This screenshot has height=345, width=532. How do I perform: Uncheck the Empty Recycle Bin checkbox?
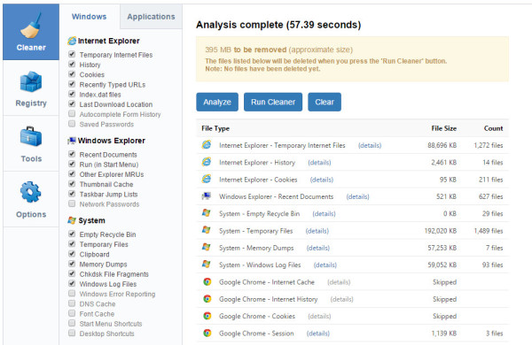72,234
